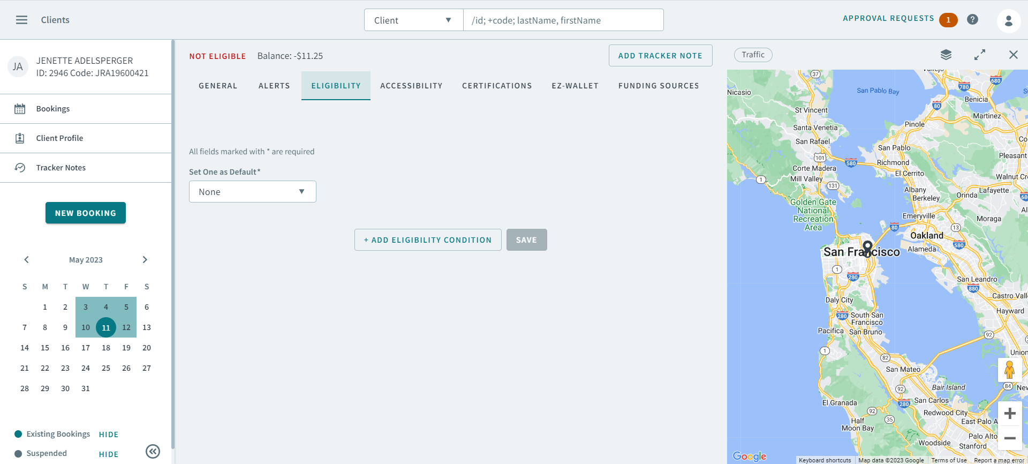Open the EZ-Wallet tab
The height and width of the screenshot is (464, 1028).
point(575,86)
